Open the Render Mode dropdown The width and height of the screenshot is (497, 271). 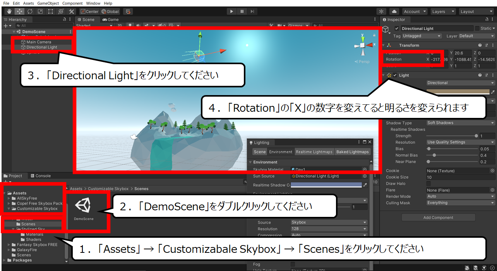point(461,196)
